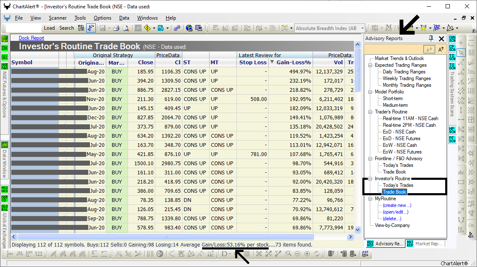Viewport: 477px width, 267px height.
Task: Open dropdown arrow next to yellow diamond icon
Action: tap(154, 28)
